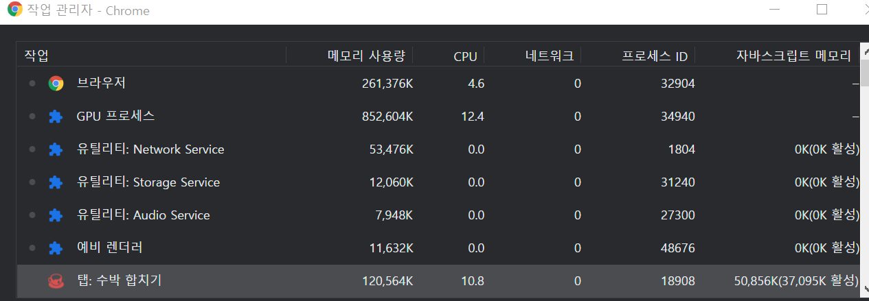Click the puzzle icon for Audio Service
Viewport: 869px width, 301px height.
pos(56,215)
